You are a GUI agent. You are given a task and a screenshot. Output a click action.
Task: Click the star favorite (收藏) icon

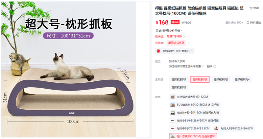pos(251,8)
